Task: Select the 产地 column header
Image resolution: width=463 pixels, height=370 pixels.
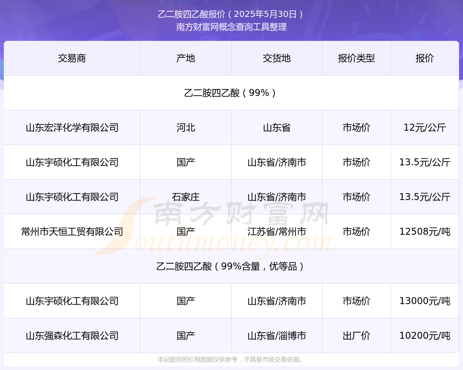Action: 186,58
